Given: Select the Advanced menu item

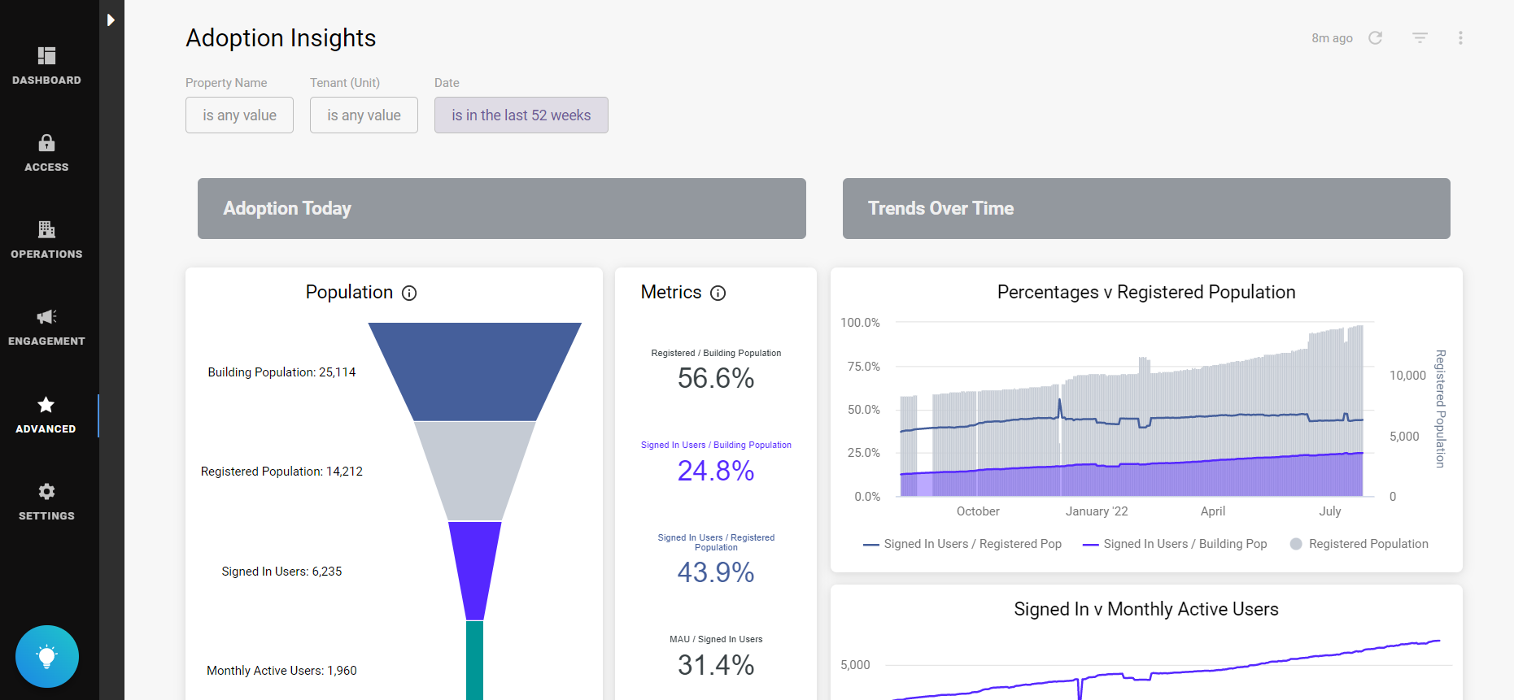Looking at the screenshot, I should pyautogui.click(x=46, y=415).
